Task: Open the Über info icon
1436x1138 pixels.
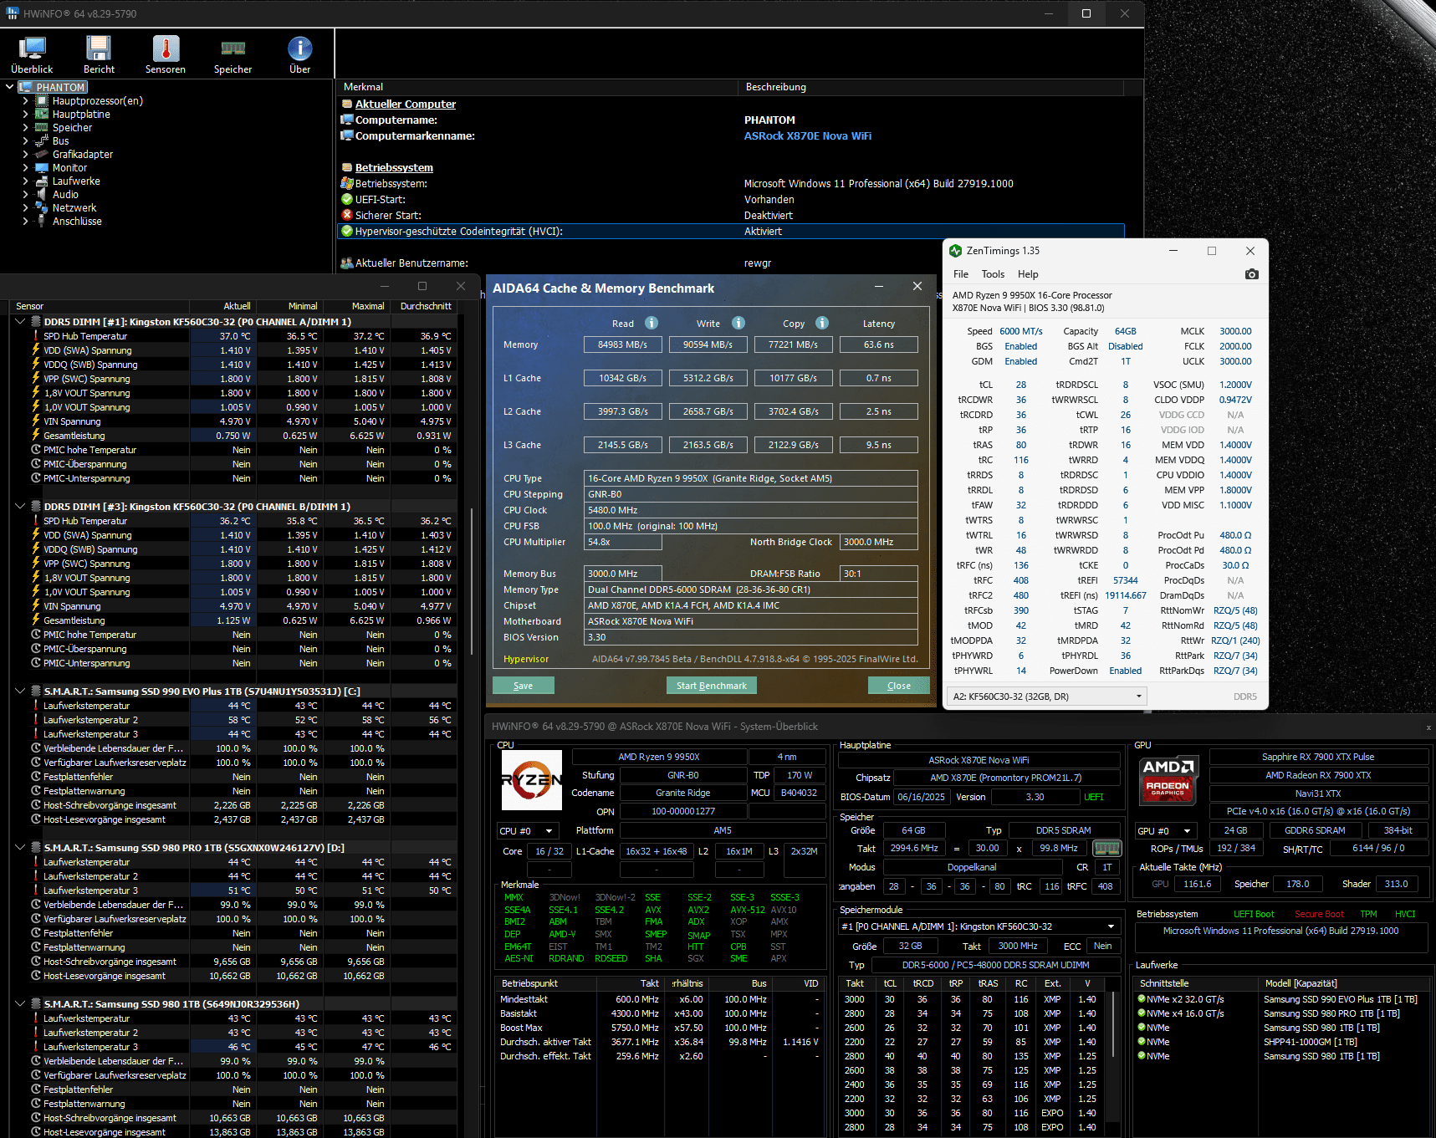Action: [x=299, y=49]
